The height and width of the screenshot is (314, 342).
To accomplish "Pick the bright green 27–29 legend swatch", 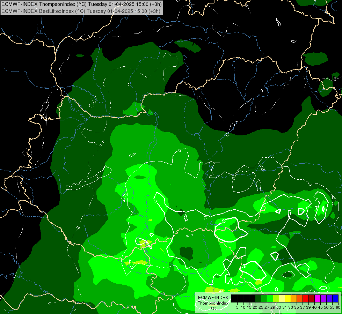I will 270,298.
